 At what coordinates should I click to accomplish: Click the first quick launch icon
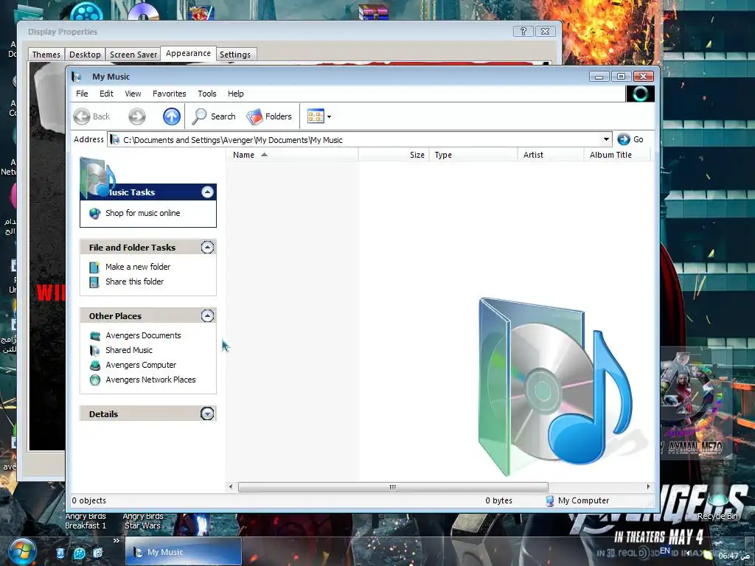[60, 553]
